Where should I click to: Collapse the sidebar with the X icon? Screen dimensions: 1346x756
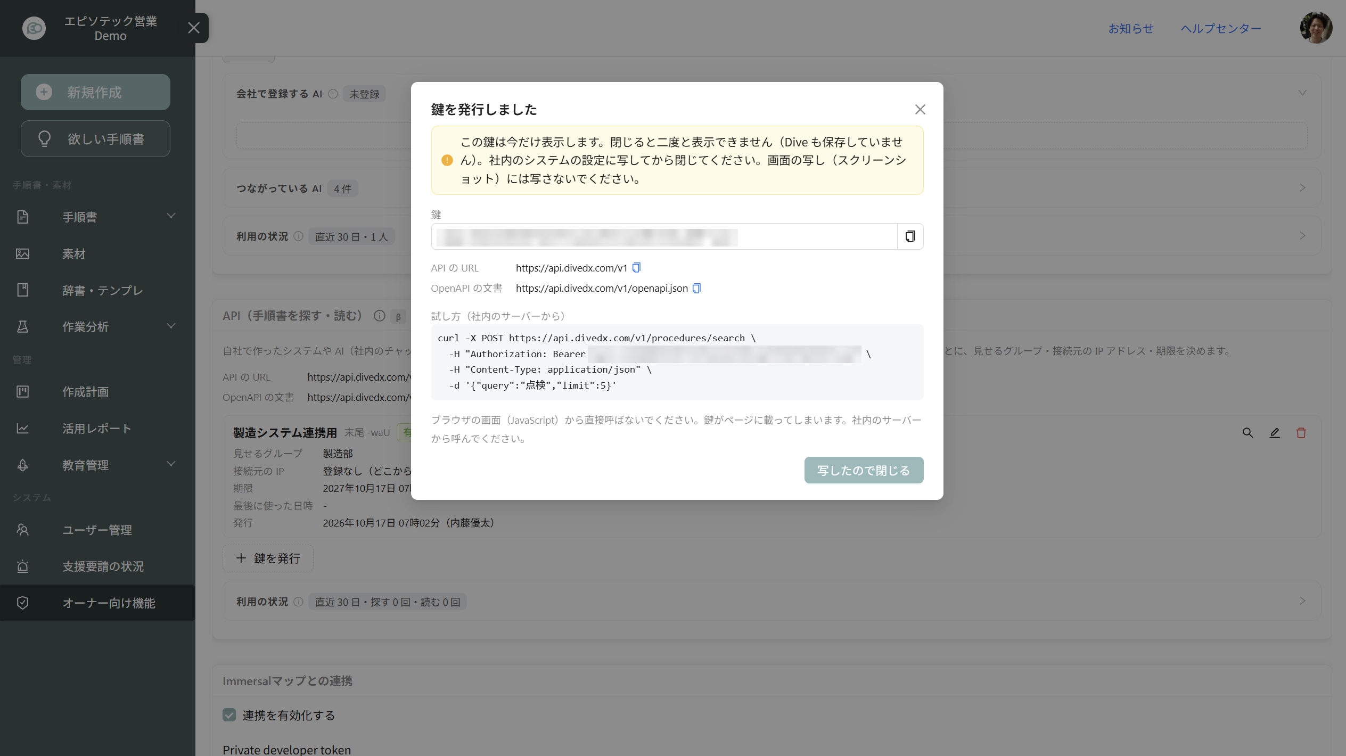coord(194,28)
